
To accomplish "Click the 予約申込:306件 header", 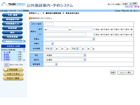I will [x=13, y=46].
